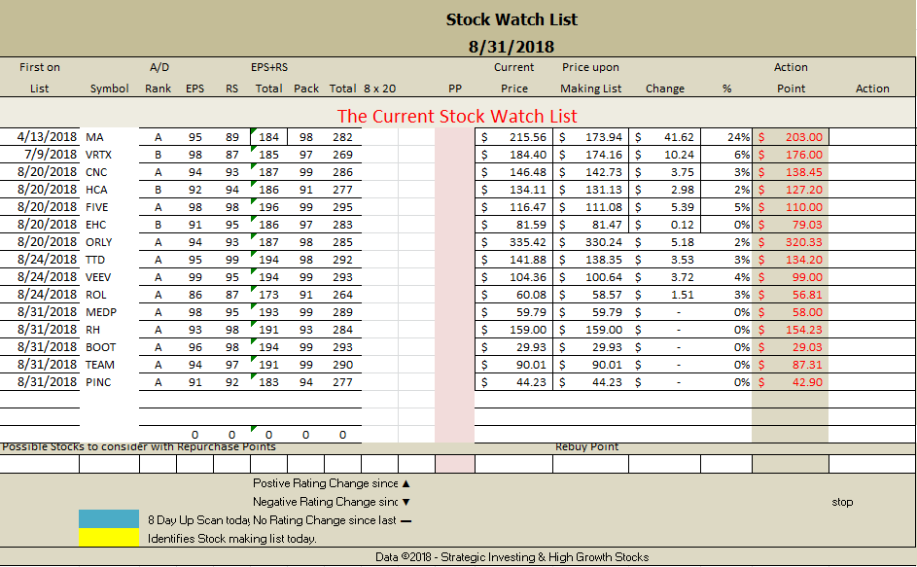The height and width of the screenshot is (567, 917).
Task: Click FIVE's EPS+RS total 196
Action: tap(269, 207)
